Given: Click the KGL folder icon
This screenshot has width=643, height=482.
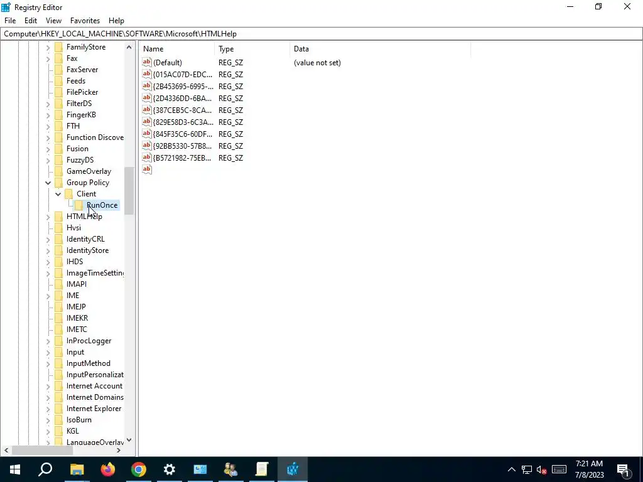Looking at the screenshot, I should 58,431.
